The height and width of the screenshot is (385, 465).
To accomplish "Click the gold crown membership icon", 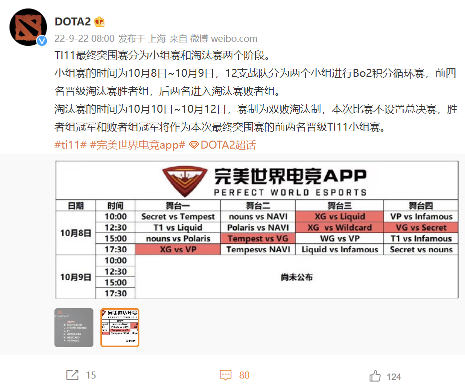I will 99,21.
